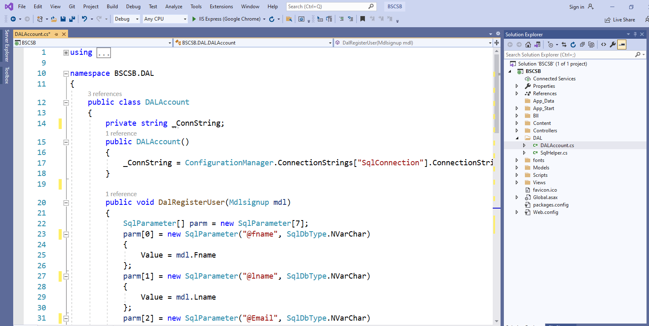Toggle Preview Selected Items button in Solution Explorer
This screenshot has width=649, height=326.
(x=622, y=45)
